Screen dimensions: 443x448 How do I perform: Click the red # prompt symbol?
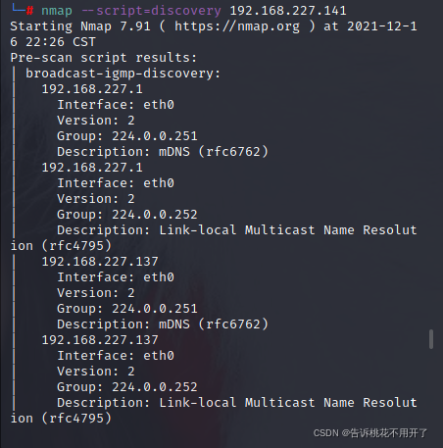29,11
